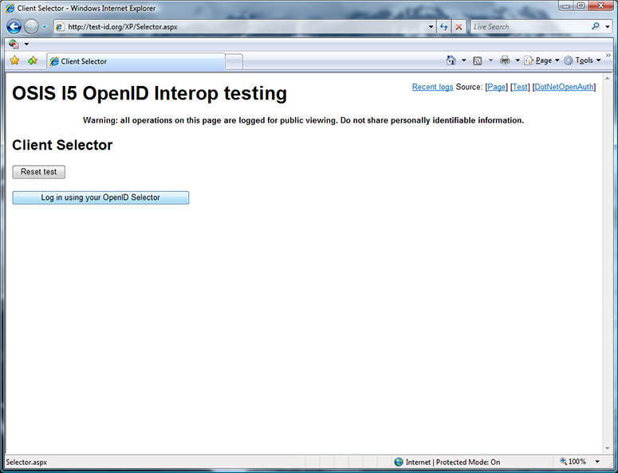Click inside the Live Search input field
The image size is (618, 473).
pyautogui.click(x=526, y=26)
